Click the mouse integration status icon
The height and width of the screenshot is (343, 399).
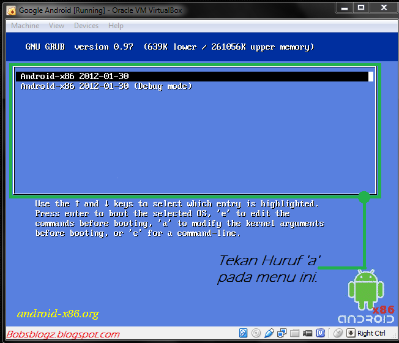(x=338, y=333)
